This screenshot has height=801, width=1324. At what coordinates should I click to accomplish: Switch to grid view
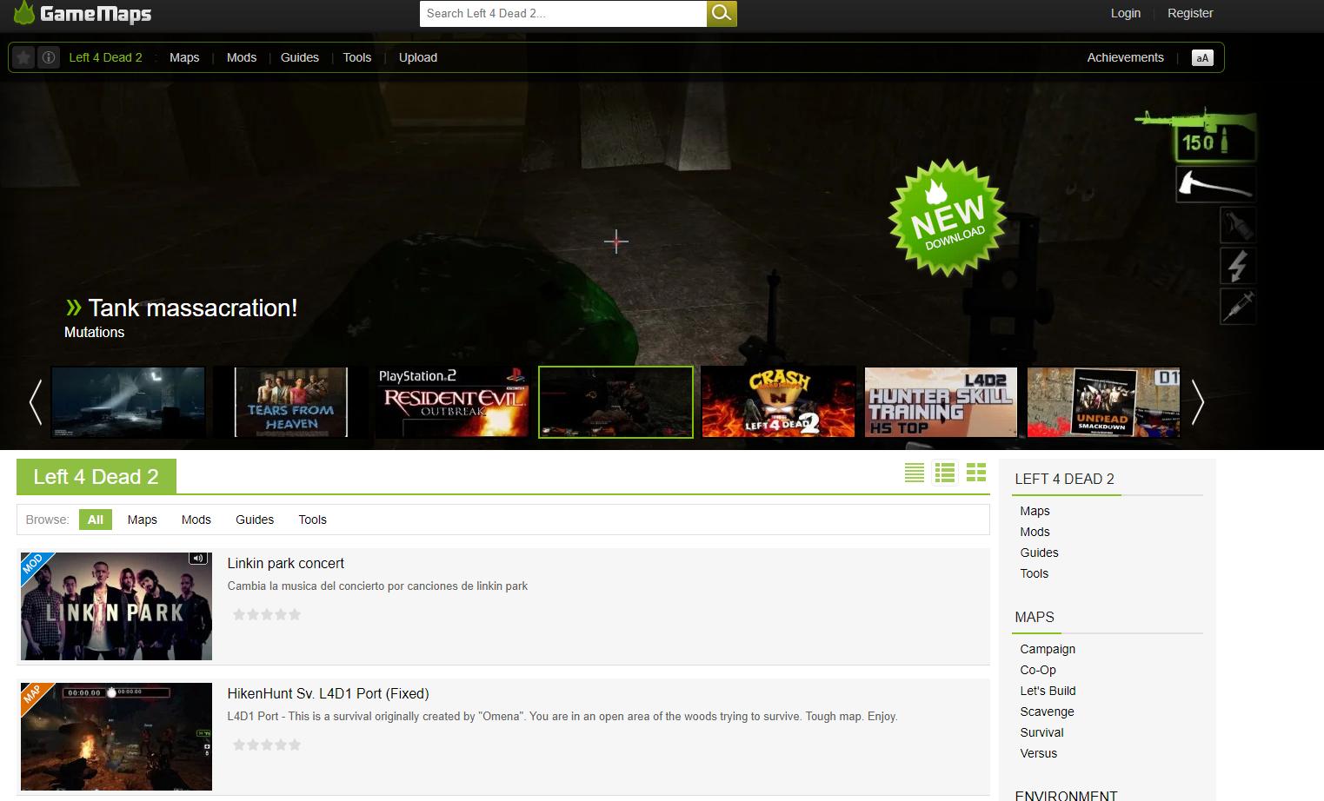(x=976, y=472)
